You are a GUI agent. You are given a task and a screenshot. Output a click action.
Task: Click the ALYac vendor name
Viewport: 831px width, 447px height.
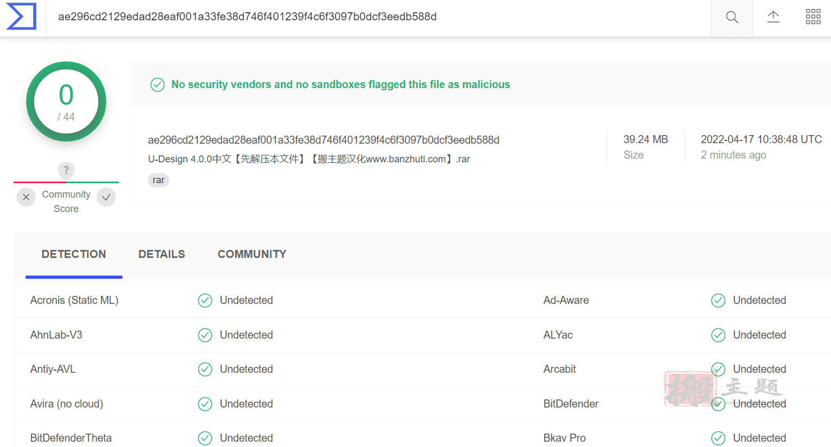[x=558, y=335]
